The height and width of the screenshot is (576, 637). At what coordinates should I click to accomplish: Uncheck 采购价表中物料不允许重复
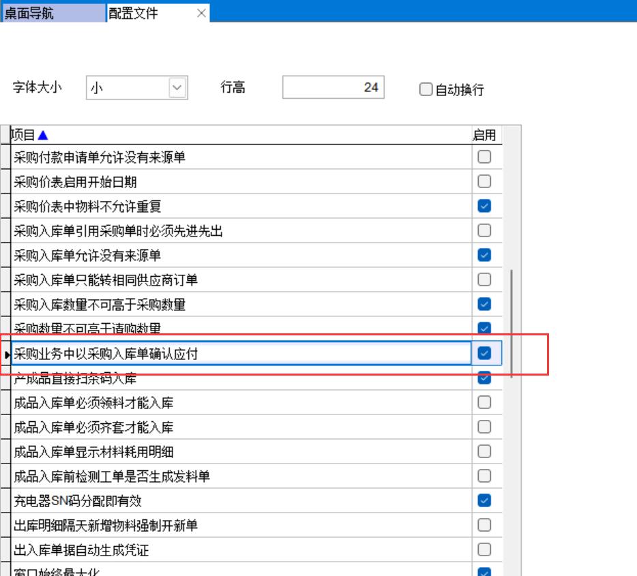tap(484, 206)
